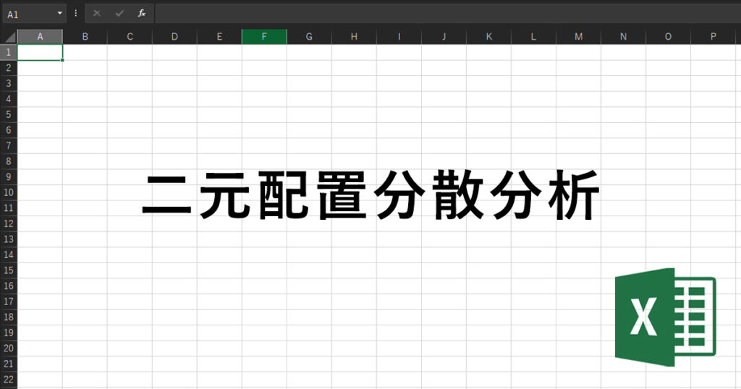Click the three-dot Name Box resize handle
Screen dimensions: 741x389
coord(76,14)
